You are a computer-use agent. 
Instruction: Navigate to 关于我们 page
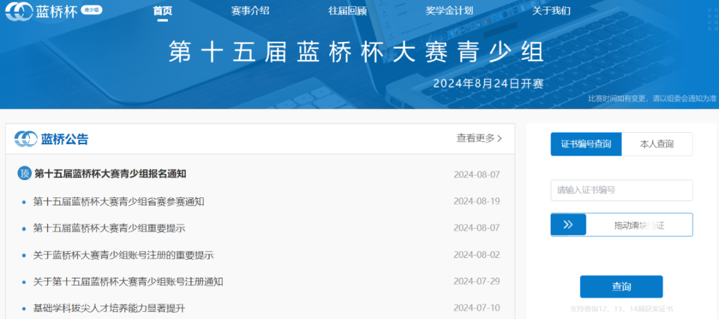[551, 11]
